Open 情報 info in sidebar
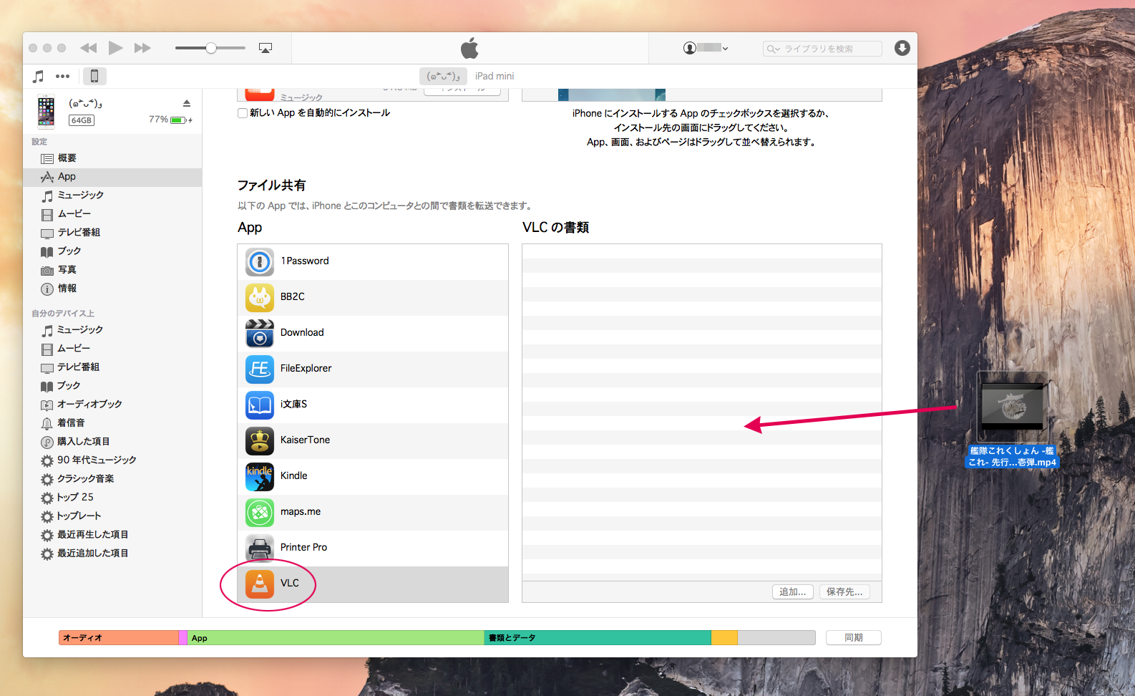This screenshot has height=696, width=1135. pyautogui.click(x=112, y=289)
